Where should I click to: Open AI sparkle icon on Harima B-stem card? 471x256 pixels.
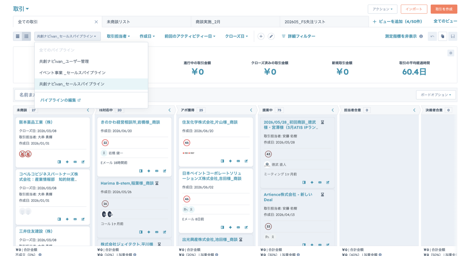(149, 232)
